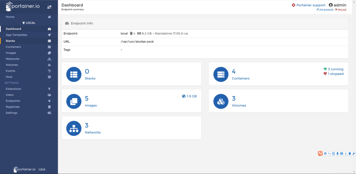Open App Templates in the sidebar

pos(16,35)
